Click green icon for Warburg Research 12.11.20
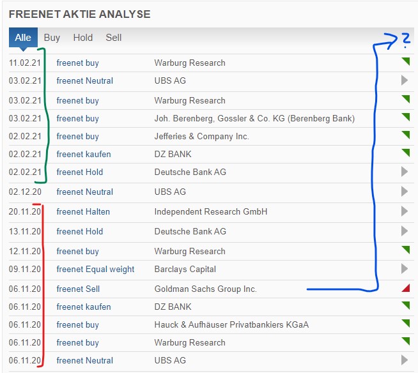Viewport: 418px width, 373px height. coord(405,250)
